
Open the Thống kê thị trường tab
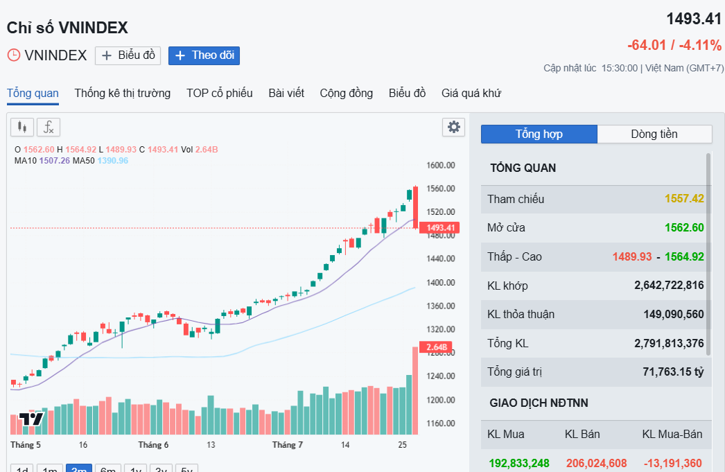(123, 94)
